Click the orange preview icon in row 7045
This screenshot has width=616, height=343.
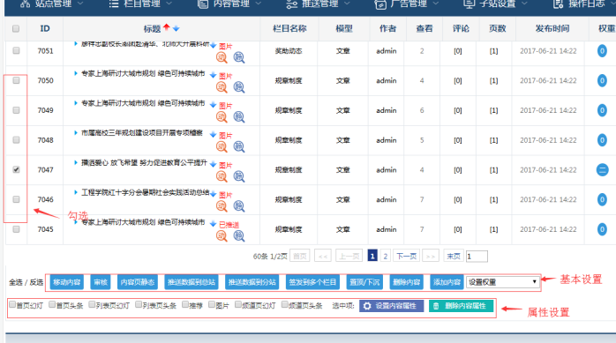tap(222, 235)
